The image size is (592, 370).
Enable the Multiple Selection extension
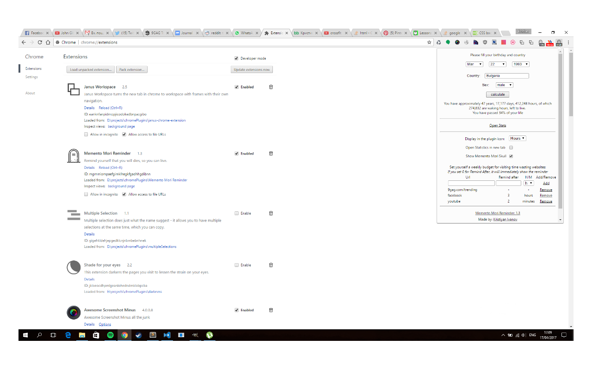point(236,213)
